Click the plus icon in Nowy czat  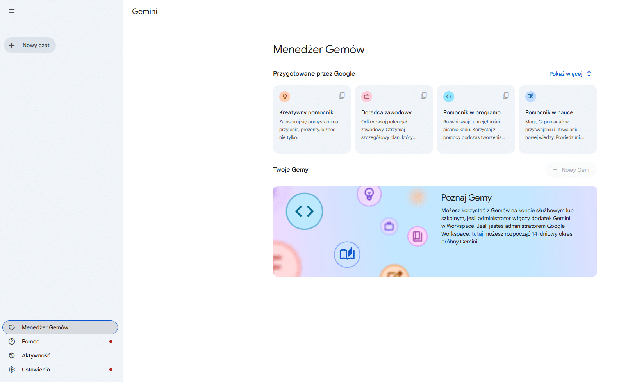pyautogui.click(x=12, y=45)
